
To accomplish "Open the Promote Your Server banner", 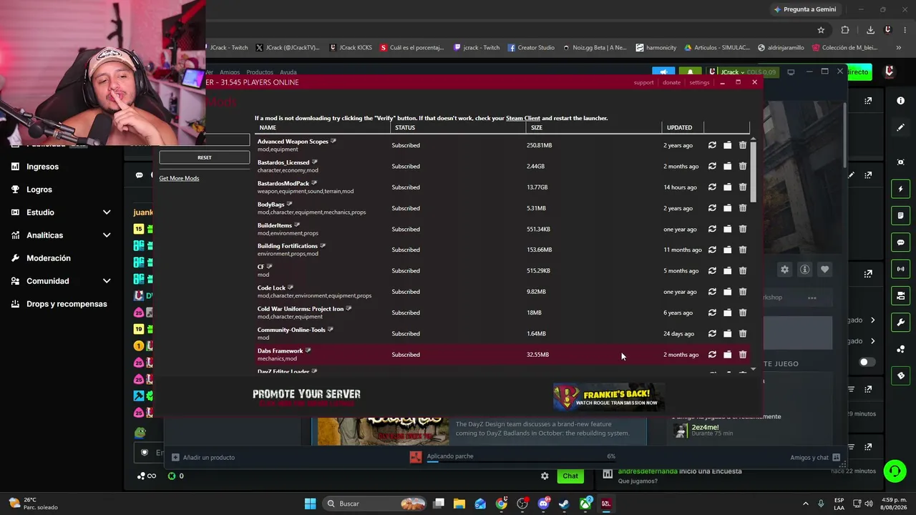I will [306, 398].
